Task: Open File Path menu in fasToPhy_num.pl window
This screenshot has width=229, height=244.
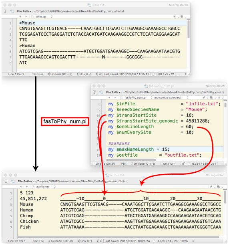Action: (113, 92)
